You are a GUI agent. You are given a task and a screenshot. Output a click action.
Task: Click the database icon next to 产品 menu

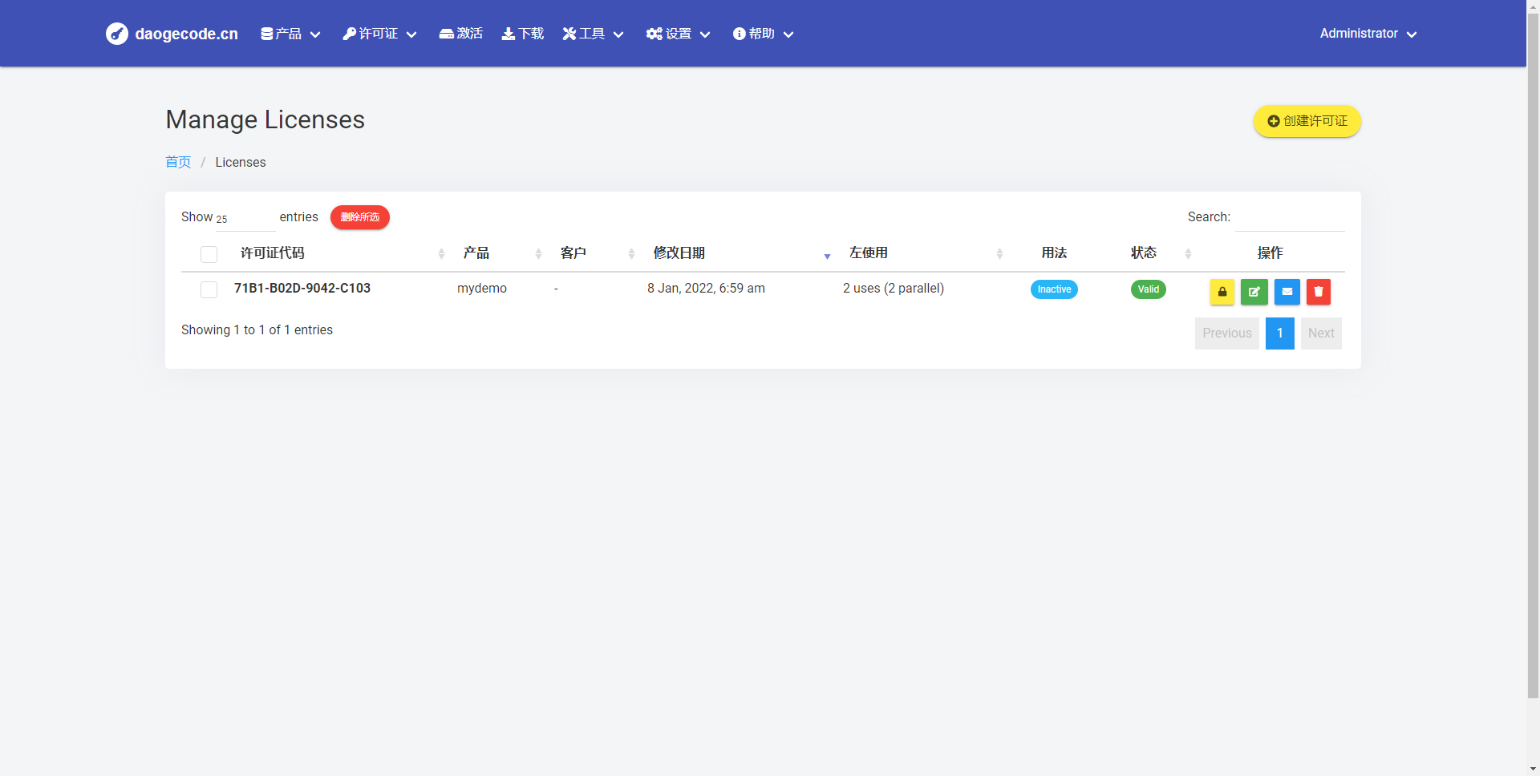[x=267, y=34]
